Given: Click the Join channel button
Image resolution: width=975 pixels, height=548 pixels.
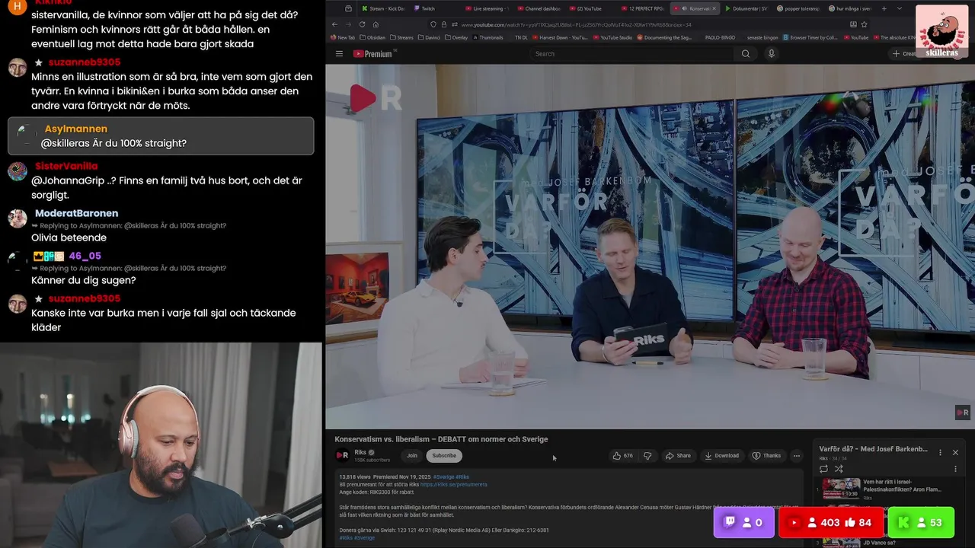Looking at the screenshot, I should 412,456.
